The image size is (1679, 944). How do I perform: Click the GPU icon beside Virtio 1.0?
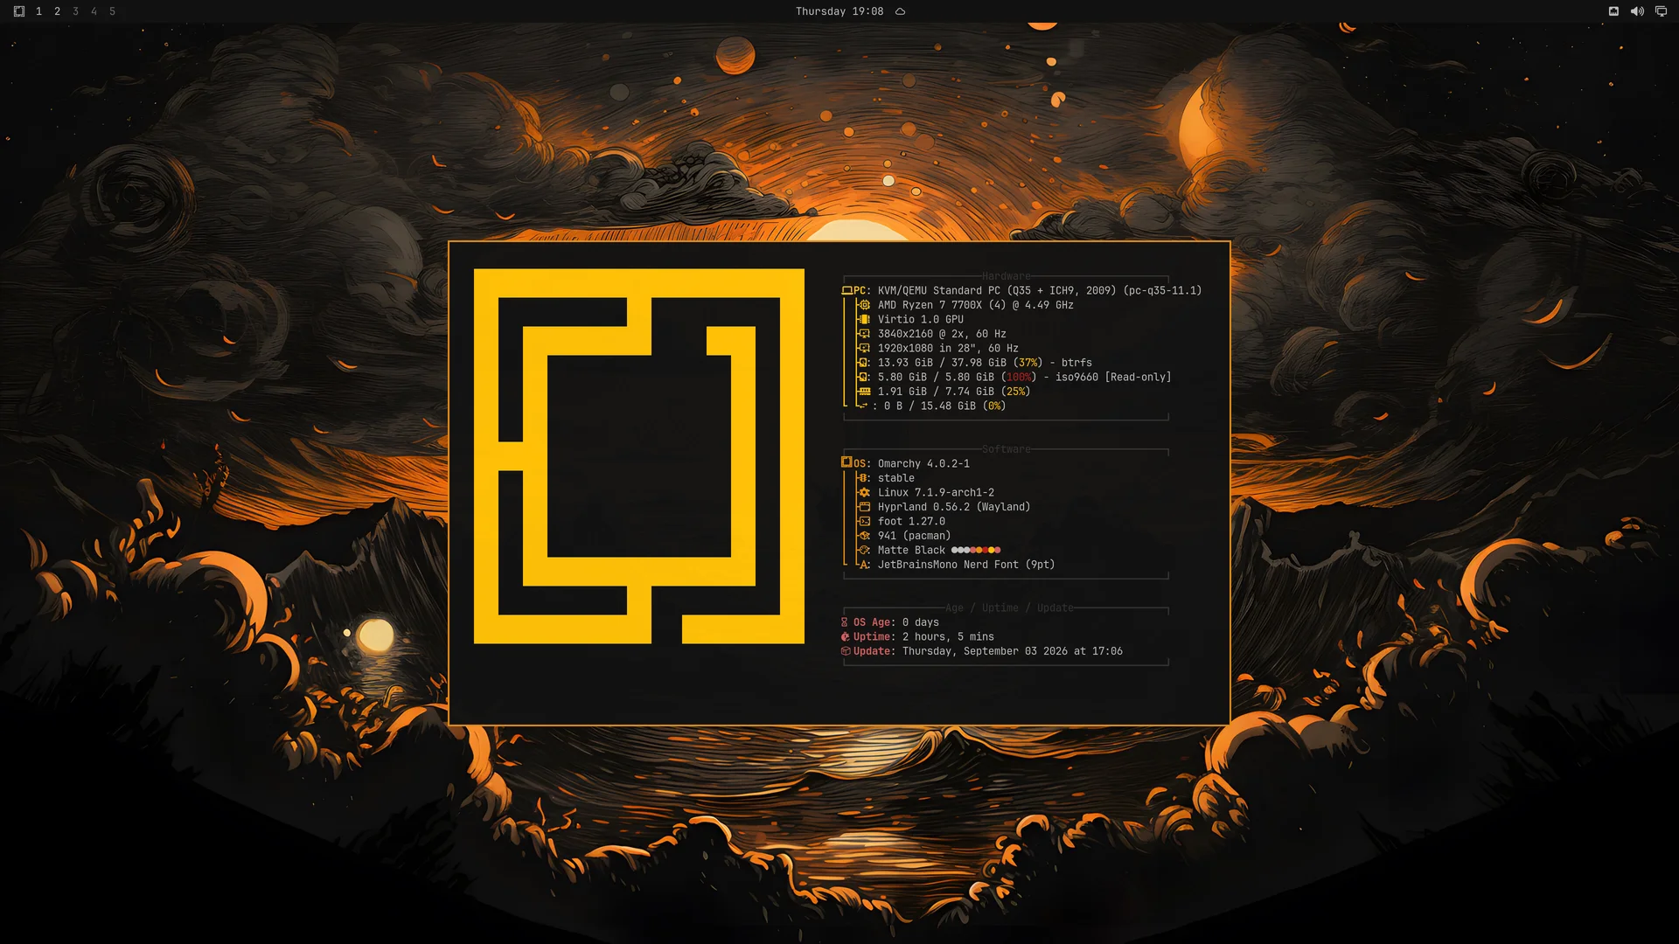(864, 319)
